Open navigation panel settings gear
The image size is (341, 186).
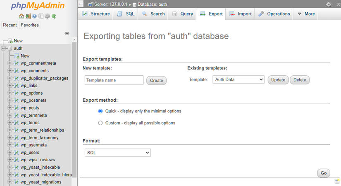pyautogui.click(x=47, y=16)
